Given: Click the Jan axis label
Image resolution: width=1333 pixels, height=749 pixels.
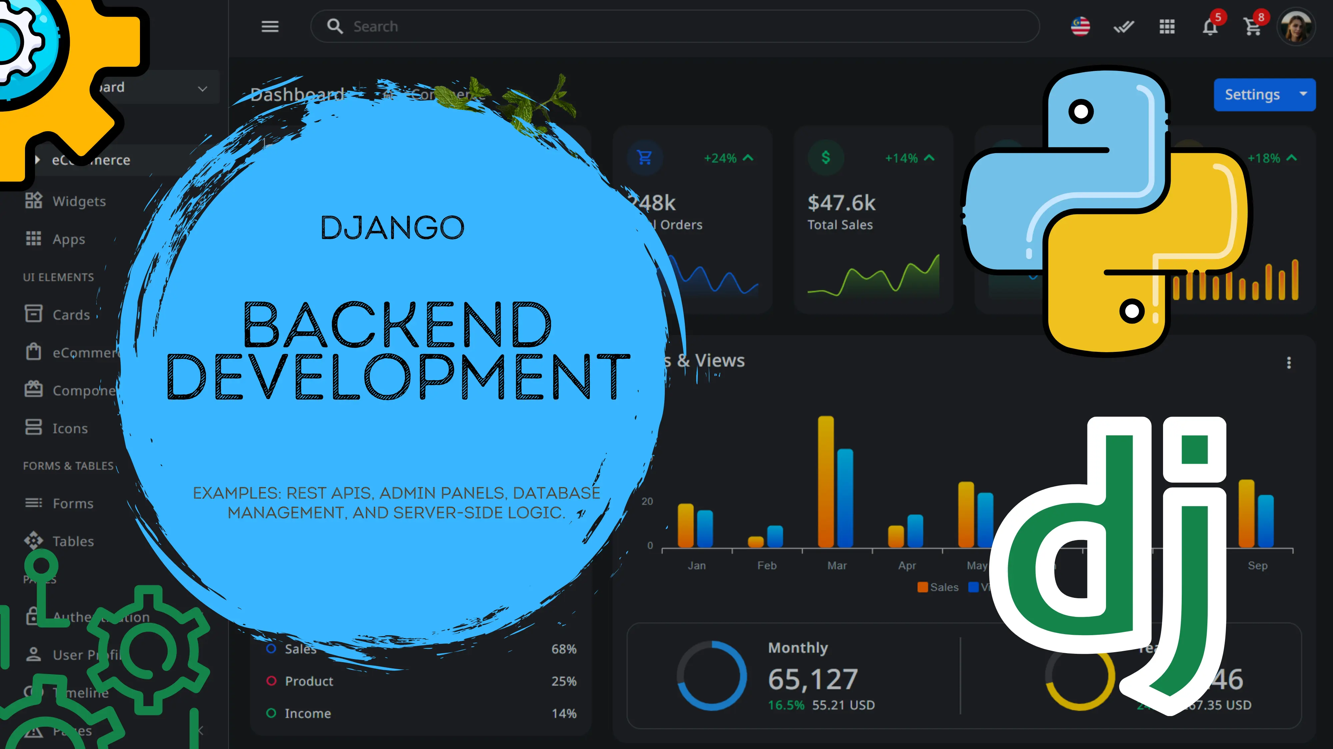Looking at the screenshot, I should (696, 566).
